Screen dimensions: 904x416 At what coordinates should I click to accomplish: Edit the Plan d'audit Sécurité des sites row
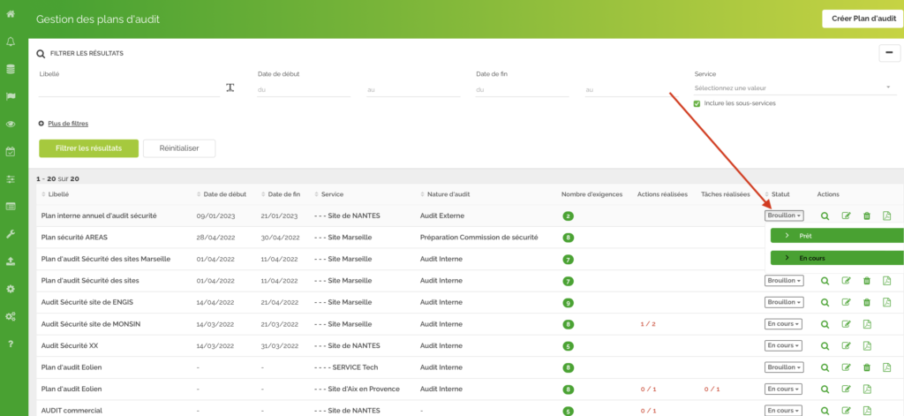click(846, 281)
